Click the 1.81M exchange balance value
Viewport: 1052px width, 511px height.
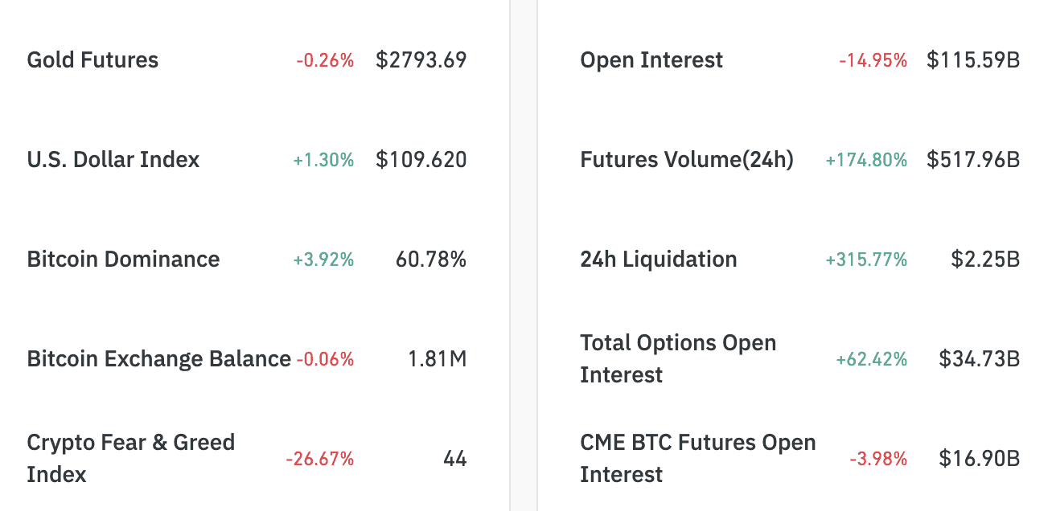(438, 359)
